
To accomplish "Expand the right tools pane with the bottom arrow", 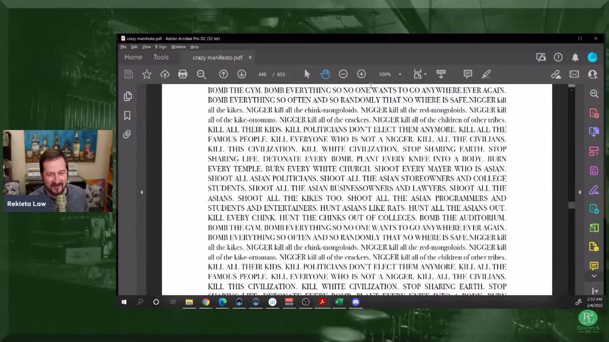I will click(595, 291).
